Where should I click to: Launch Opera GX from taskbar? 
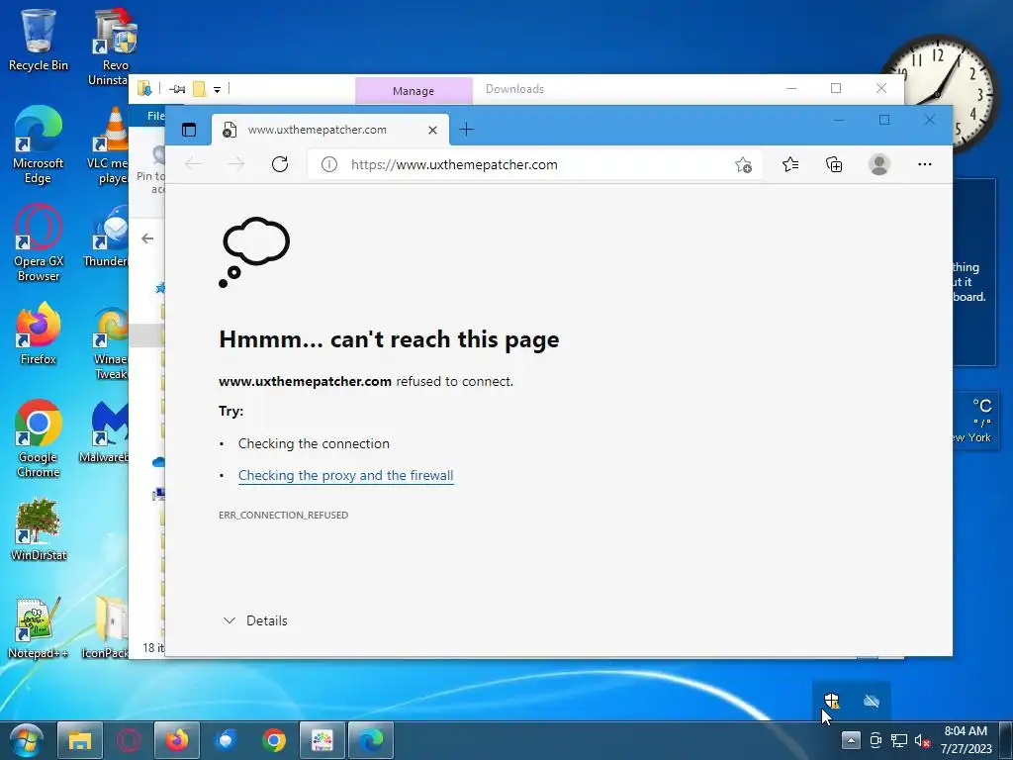click(x=129, y=740)
